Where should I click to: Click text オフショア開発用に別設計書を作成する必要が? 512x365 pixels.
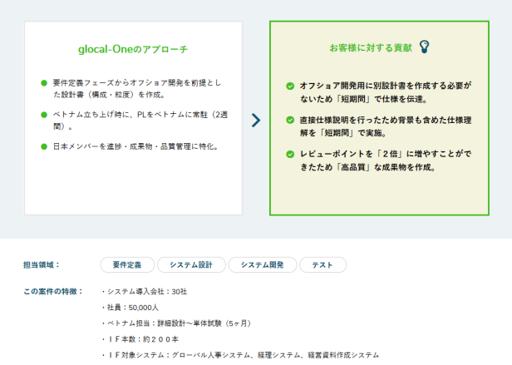click(386, 92)
